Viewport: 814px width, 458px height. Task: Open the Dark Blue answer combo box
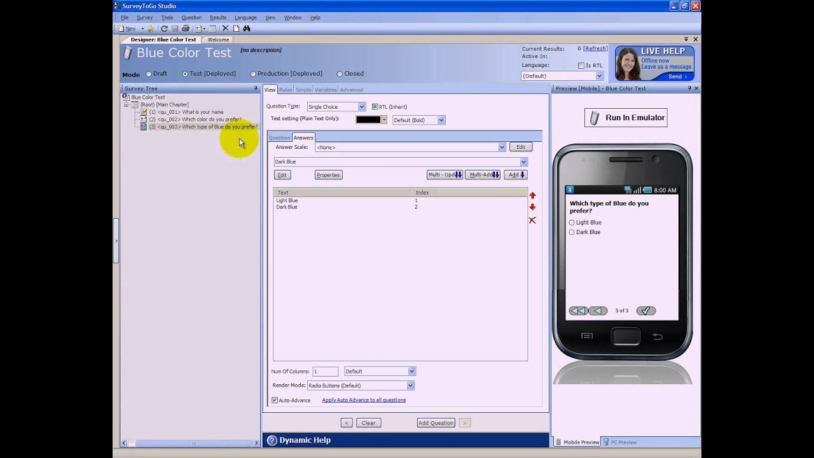click(x=523, y=162)
